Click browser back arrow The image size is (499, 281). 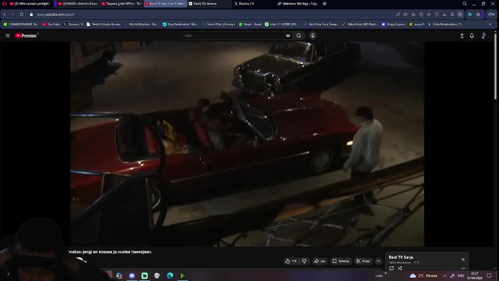[5, 14]
